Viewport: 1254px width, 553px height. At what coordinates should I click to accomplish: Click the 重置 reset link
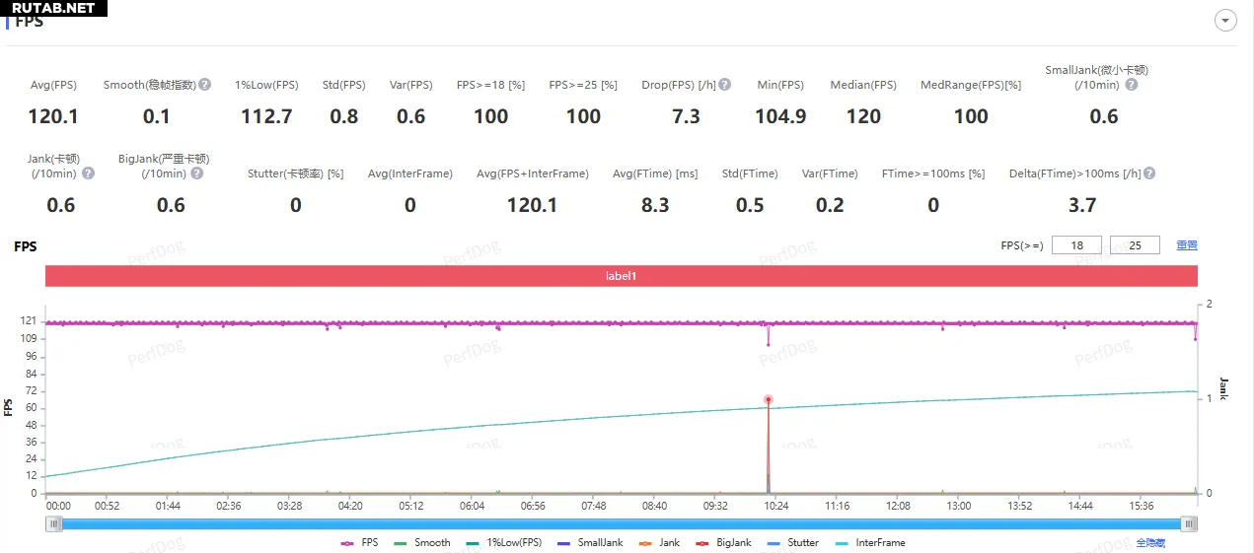(x=1186, y=245)
